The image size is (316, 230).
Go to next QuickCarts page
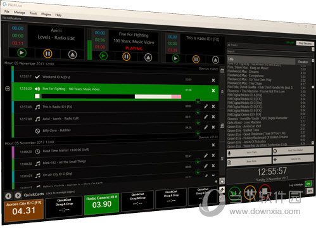point(18,195)
